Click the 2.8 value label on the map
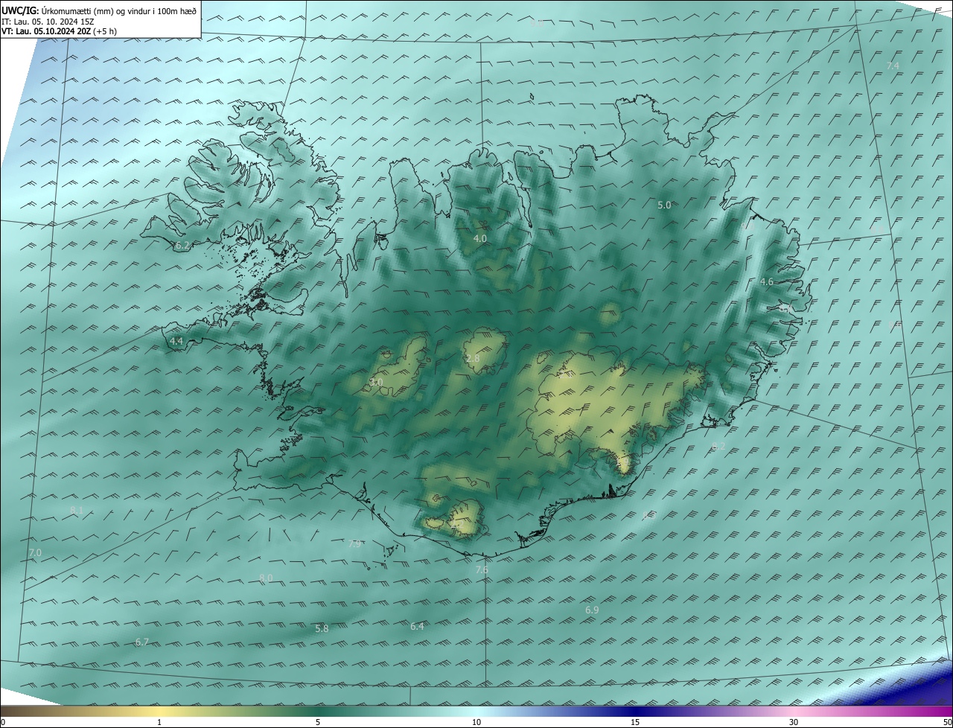The height and width of the screenshot is (728, 953). (473, 359)
